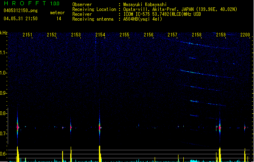The height and width of the screenshot is (162, 254).
Task: Click the 0.9 kHz axis label
Action: coord(4,93)
